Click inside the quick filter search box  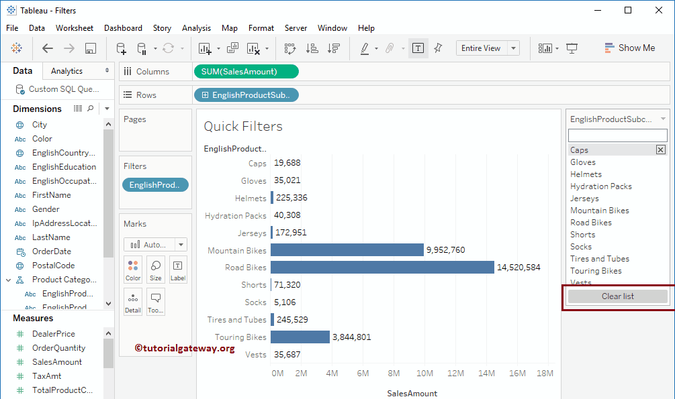[x=617, y=134]
